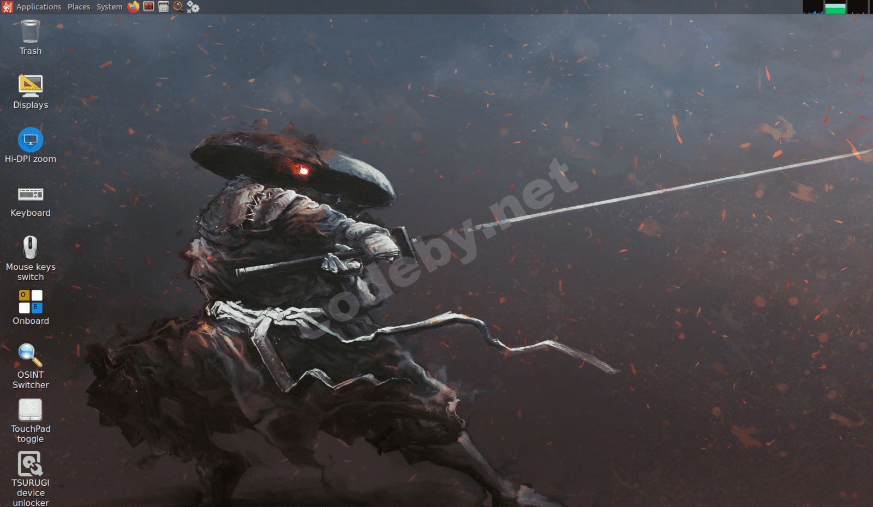Click the magnifier search icon in panel

pyautogui.click(x=178, y=7)
